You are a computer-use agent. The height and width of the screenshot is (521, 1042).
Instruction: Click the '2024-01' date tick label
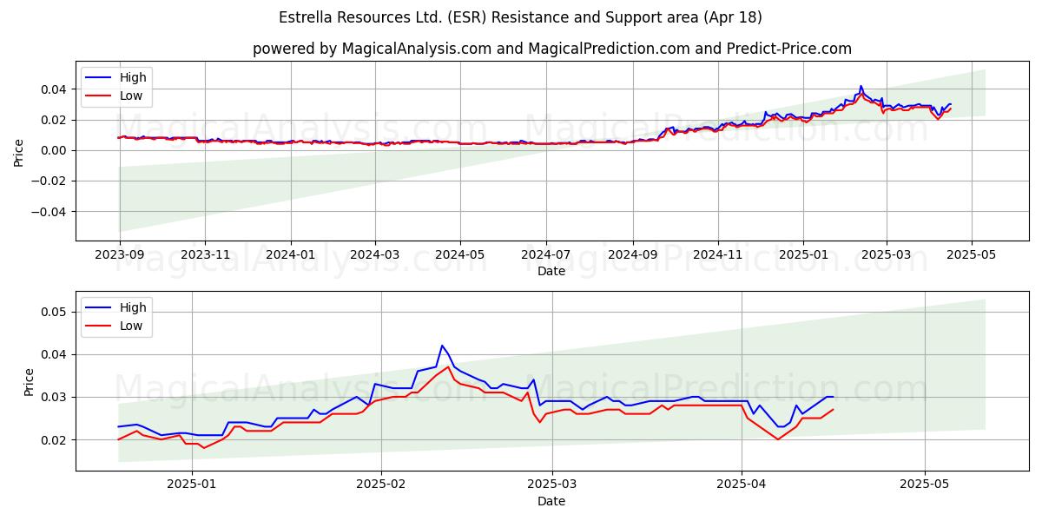coord(290,254)
